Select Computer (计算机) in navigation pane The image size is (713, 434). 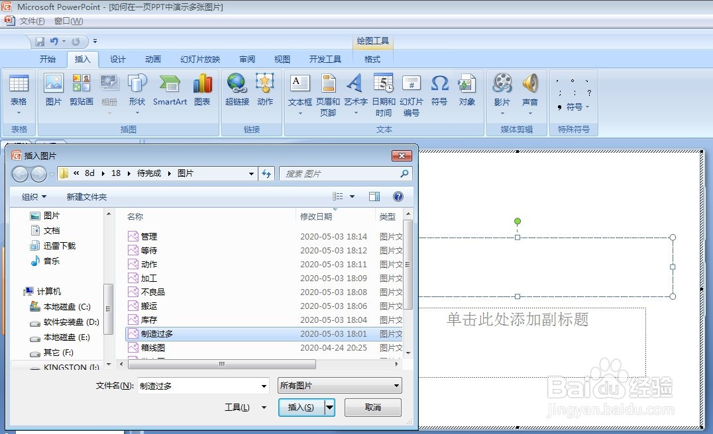pyautogui.click(x=48, y=292)
